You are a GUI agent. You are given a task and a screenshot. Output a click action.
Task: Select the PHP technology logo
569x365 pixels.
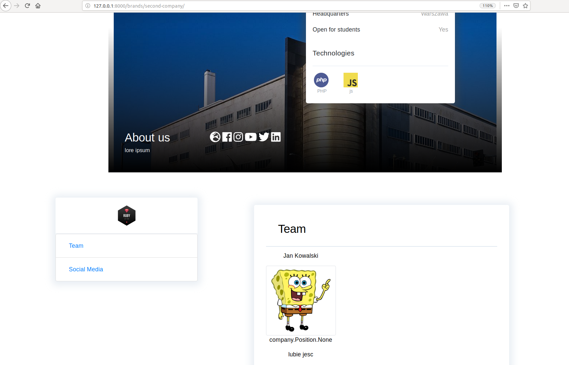click(321, 80)
